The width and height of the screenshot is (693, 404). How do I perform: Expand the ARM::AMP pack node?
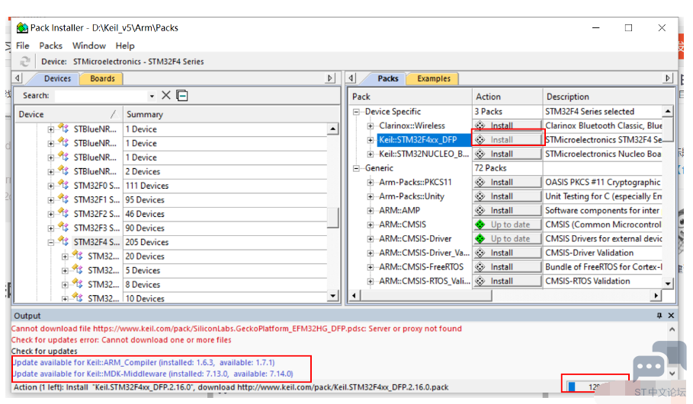[x=371, y=211]
